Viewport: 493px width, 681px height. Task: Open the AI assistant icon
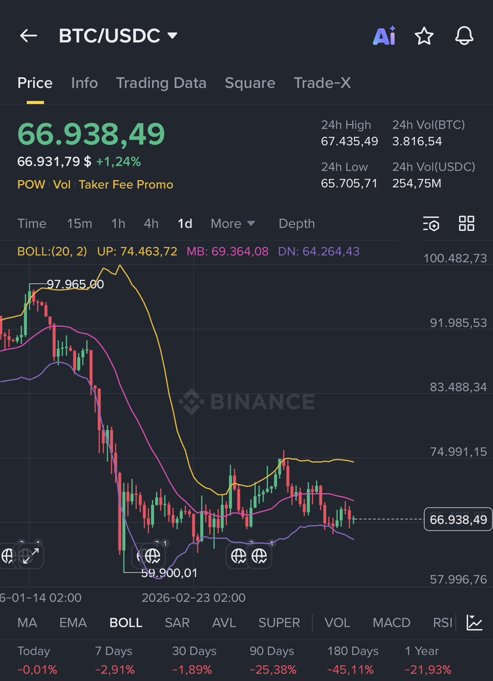pyautogui.click(x=385, y=36)
